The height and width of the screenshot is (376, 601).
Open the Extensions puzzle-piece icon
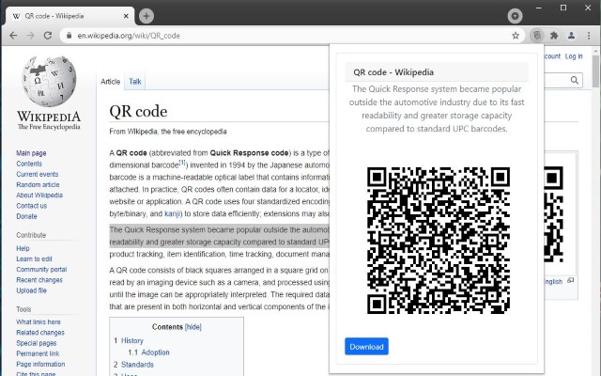tap(554, 36)
